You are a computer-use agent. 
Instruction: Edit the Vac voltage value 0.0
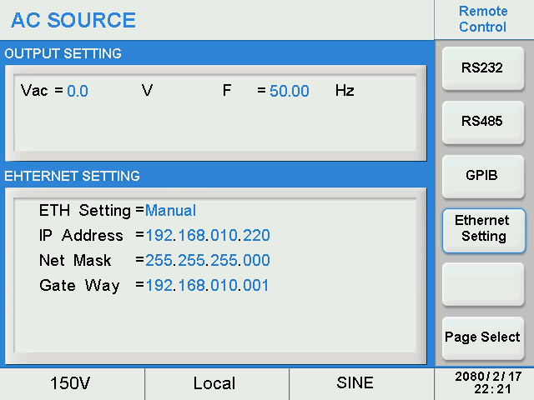point(78,91)
